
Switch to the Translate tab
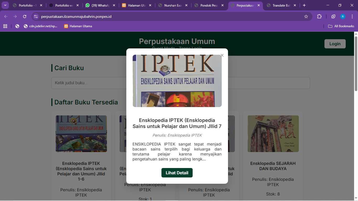[281, 5]
